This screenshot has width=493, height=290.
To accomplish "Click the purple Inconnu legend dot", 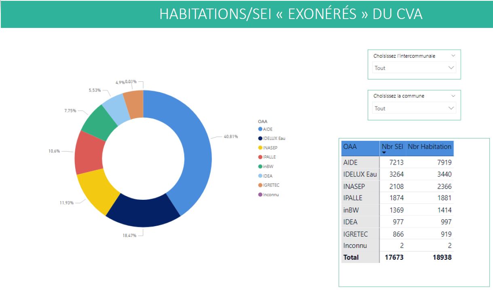I will [x=260, y=195].
